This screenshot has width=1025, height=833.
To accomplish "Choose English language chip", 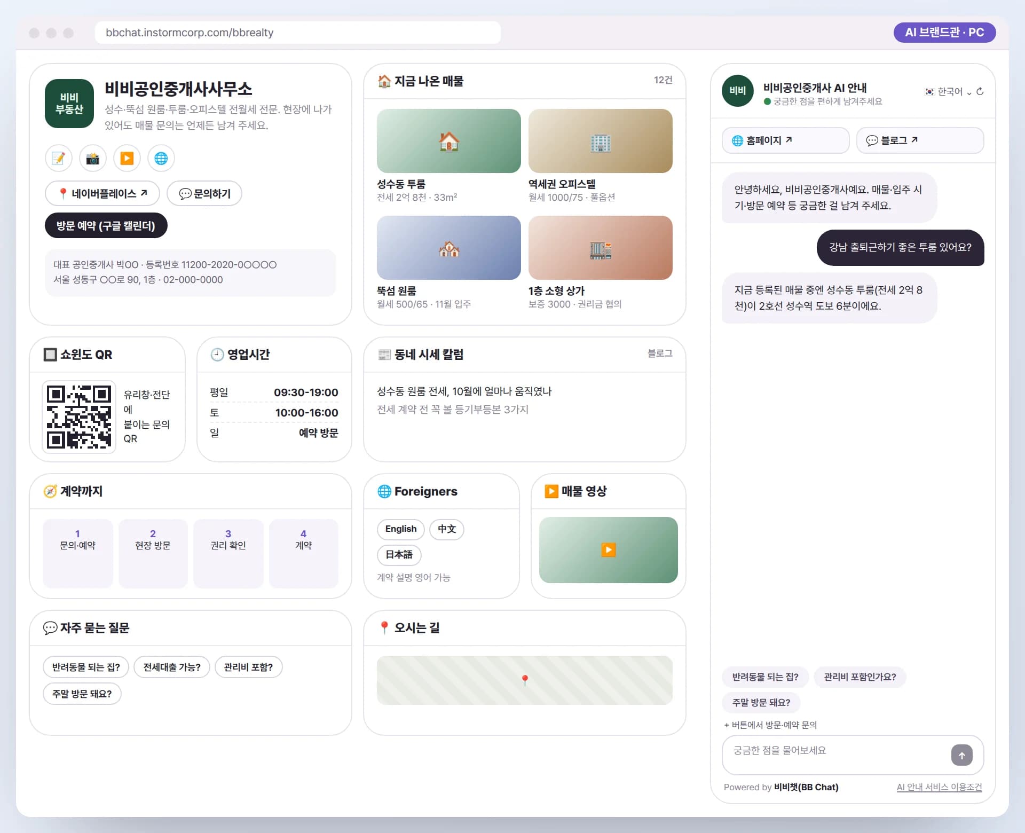I will pyautogui.click(x=401, y=529).
